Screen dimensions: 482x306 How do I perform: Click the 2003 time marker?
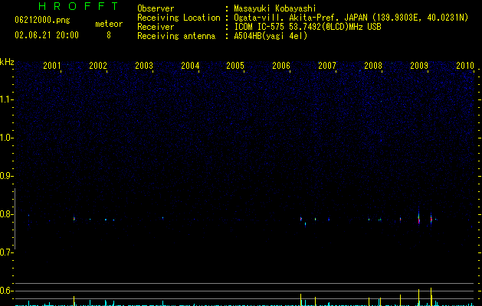pyautogui.click(x=144, y=65)
